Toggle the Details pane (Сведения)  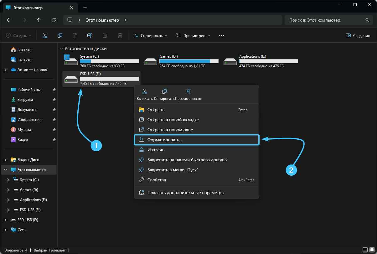(358, 36)
